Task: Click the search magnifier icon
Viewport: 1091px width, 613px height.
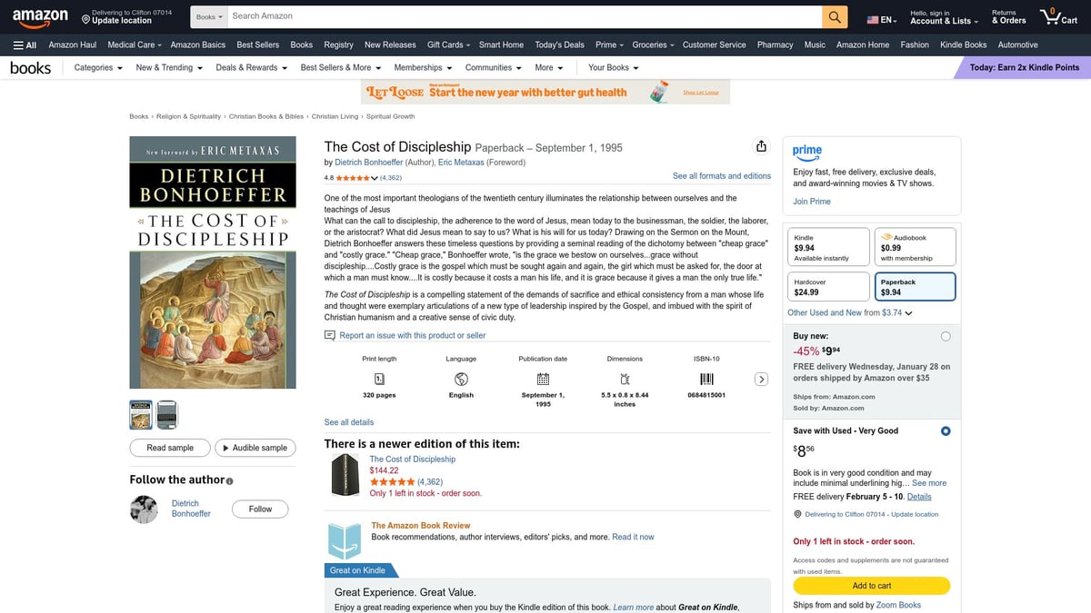Action: click(833, 15)
